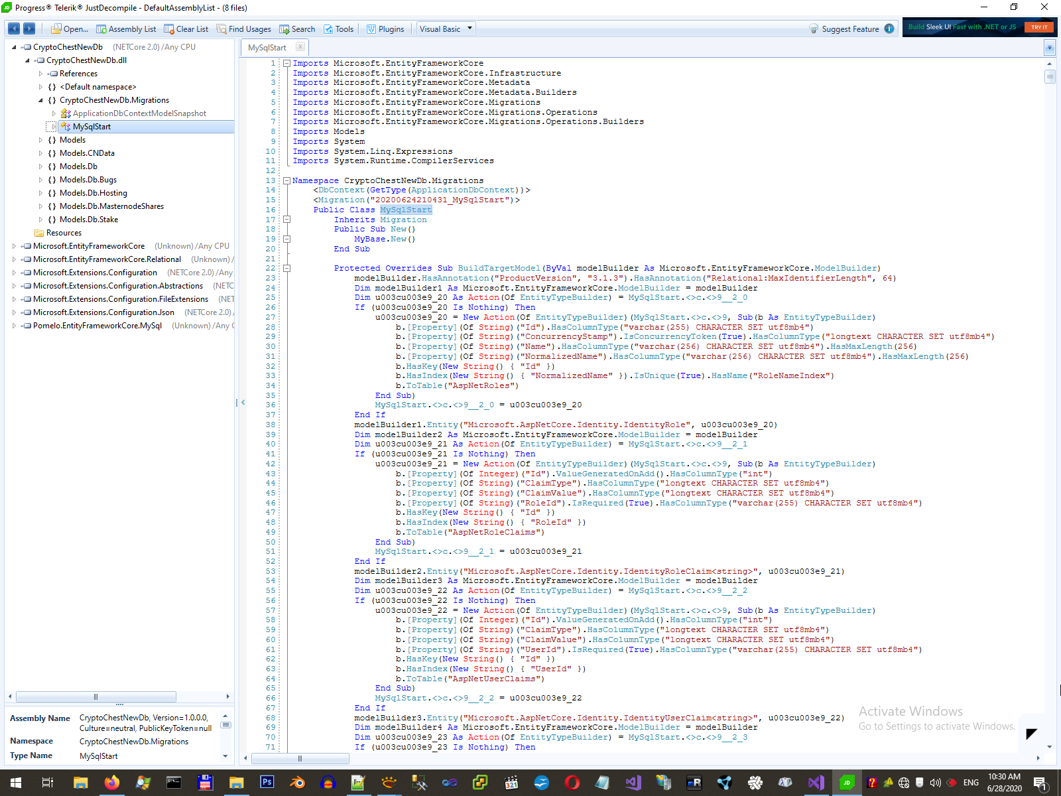1061x796 pixels.
Task: Click the blue info icon beside Suggest Feature
Action: coord(889,29)
